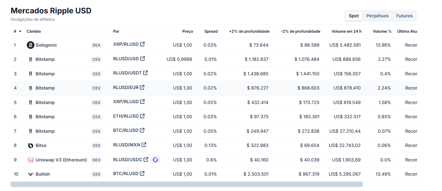Viewport: 442px width, 191px height.
Task: Open the RLUSD/USD pair link
Action: pyautogui.click(x=126, y=59)
